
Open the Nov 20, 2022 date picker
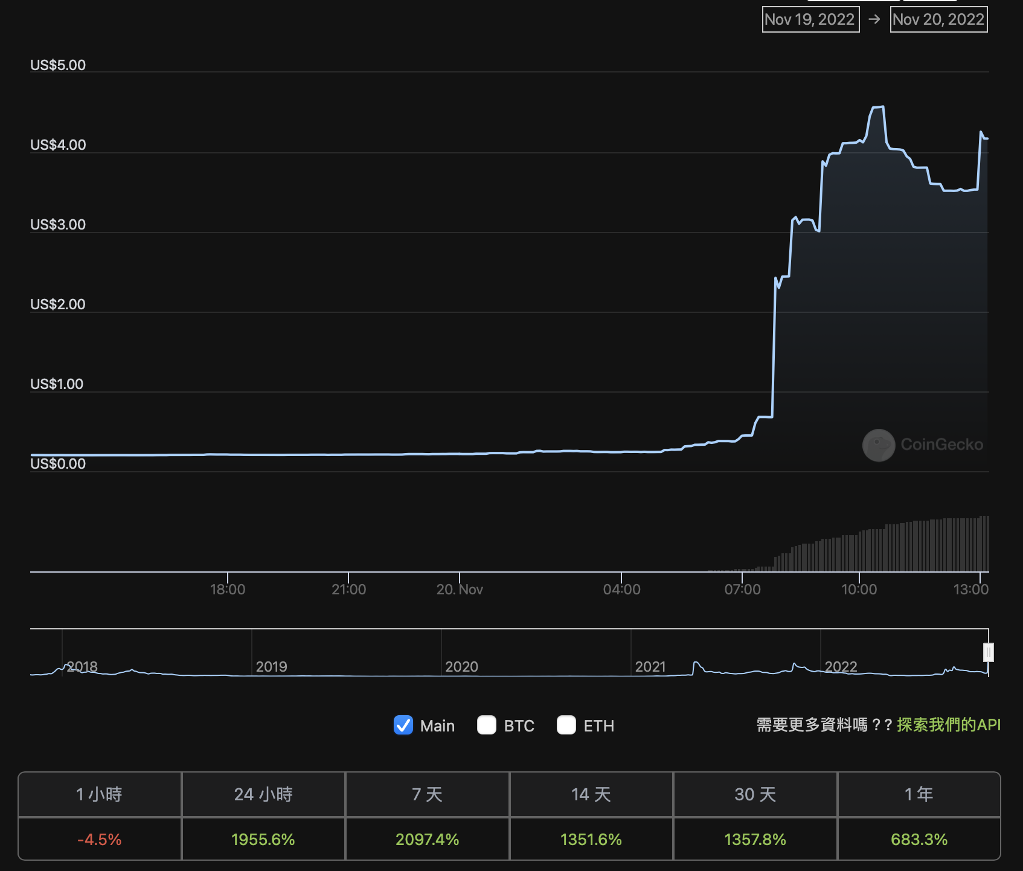pos(938,19)
